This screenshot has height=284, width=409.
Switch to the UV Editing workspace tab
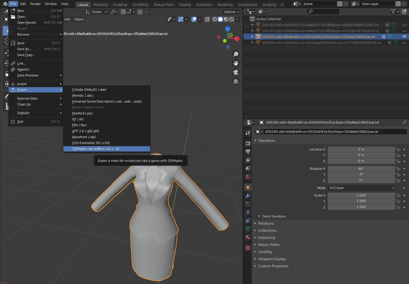[x=140, y=5]
